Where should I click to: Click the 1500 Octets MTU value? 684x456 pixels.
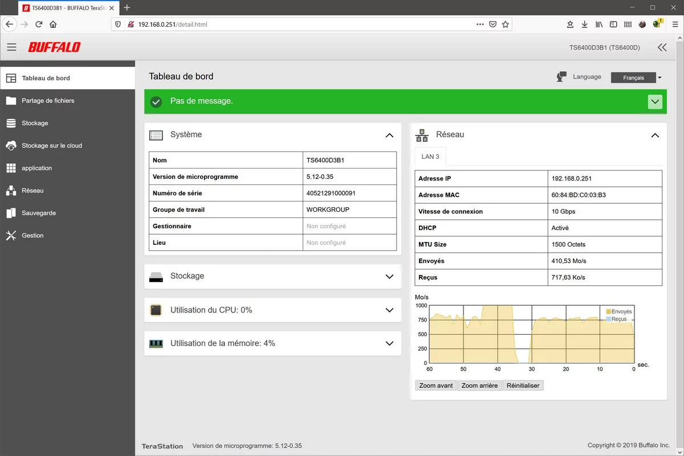coord(569,244)
